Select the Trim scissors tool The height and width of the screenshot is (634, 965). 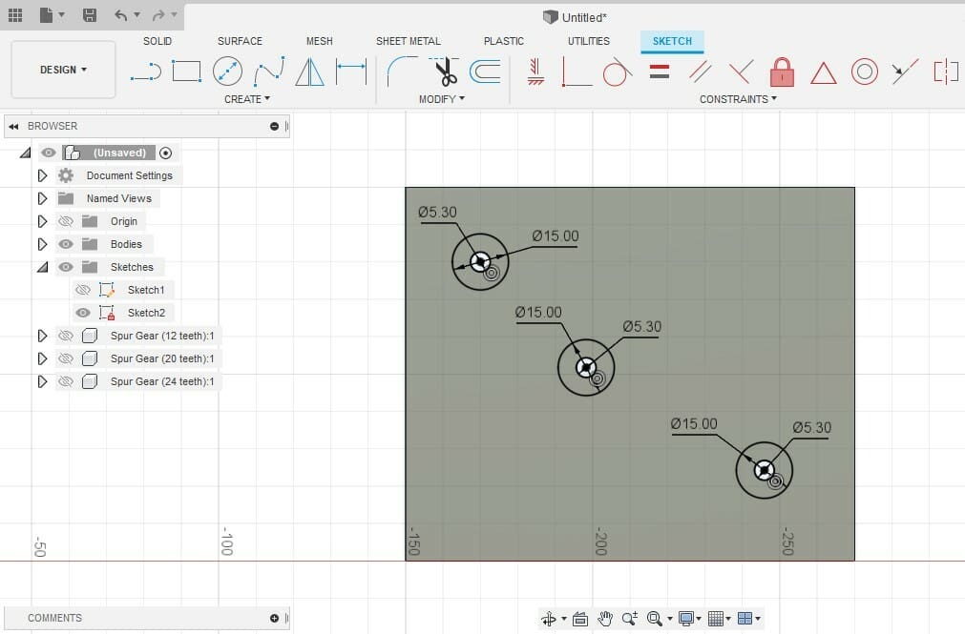click(x=445, y=72)
